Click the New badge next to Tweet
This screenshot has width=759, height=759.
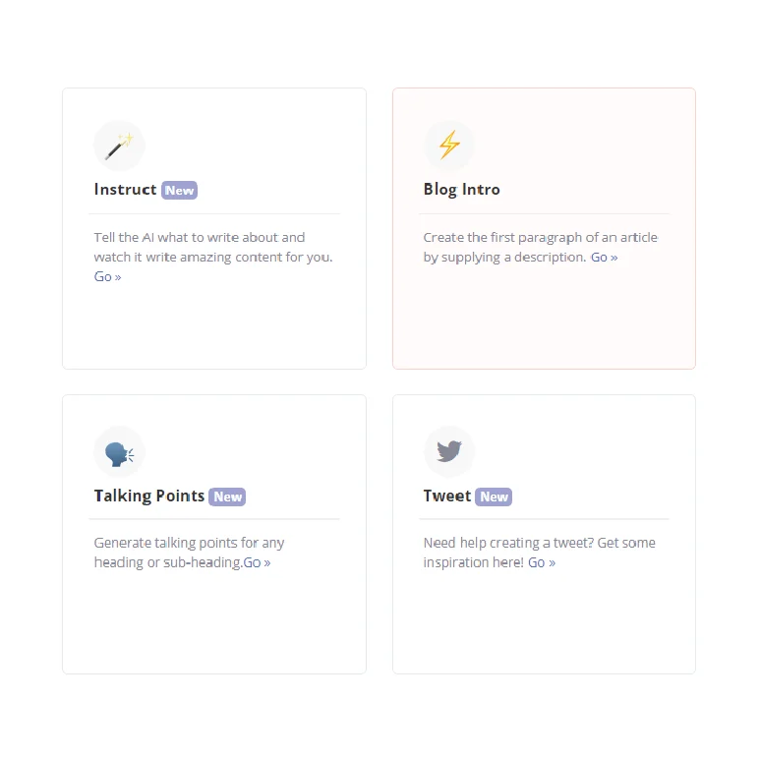click(494, 497)
